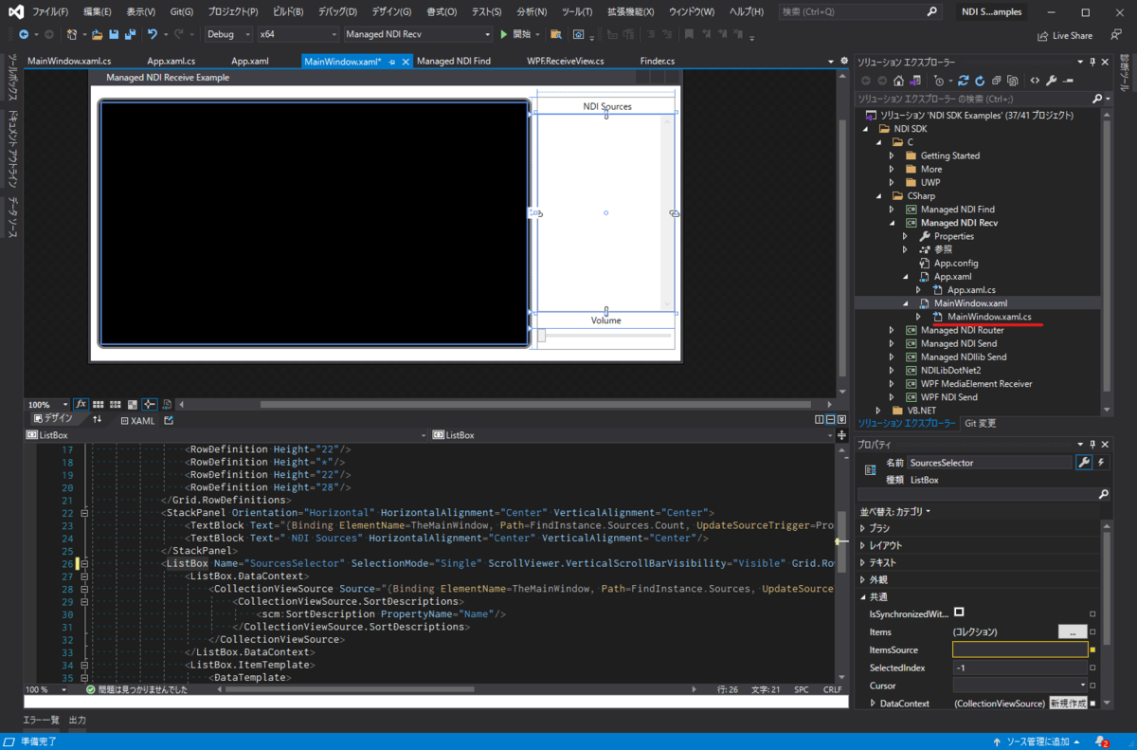
Task: Click the wrench properties icon beside the name field
Action: [x=1084, y=462]
